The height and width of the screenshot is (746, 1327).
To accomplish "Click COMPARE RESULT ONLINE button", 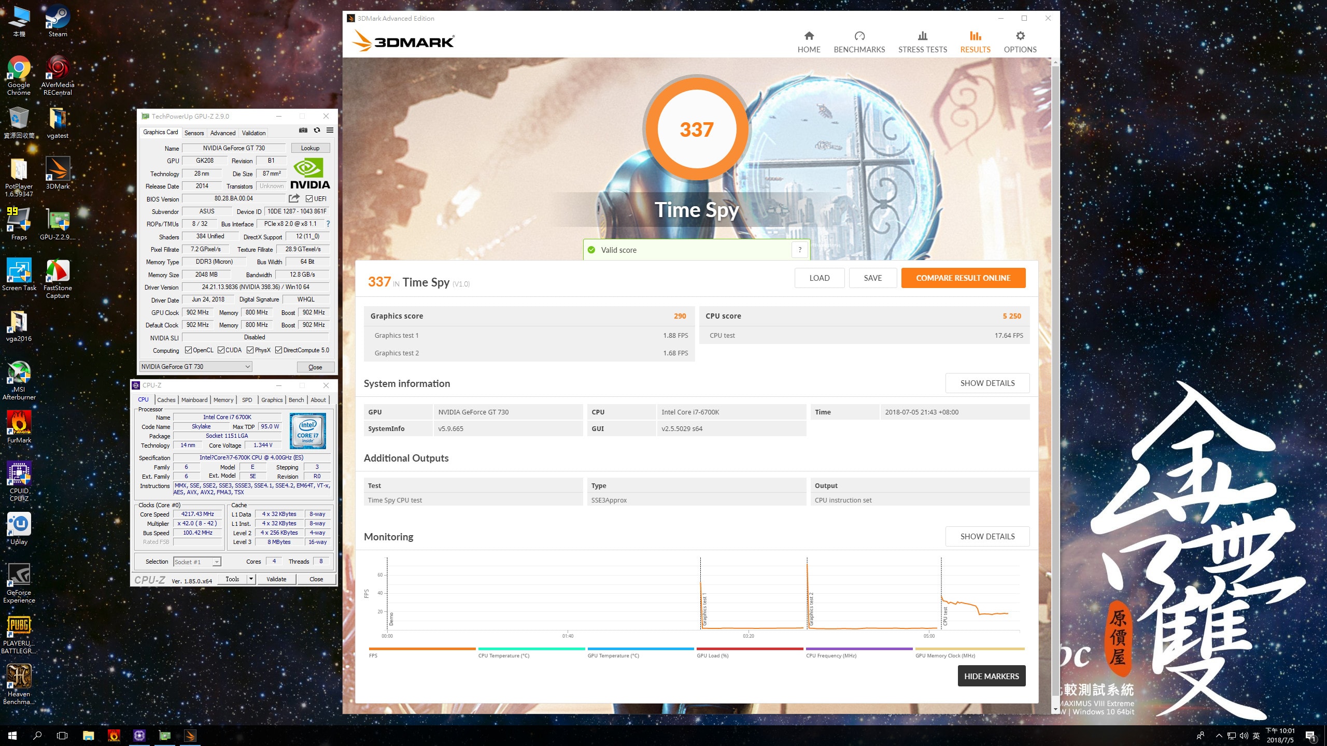I will (963, 278).
